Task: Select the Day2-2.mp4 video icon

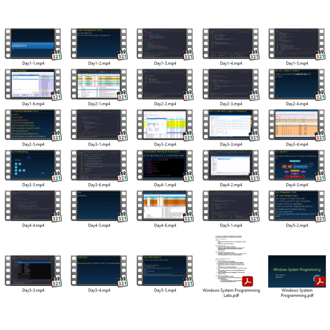Action: point(165,84)
